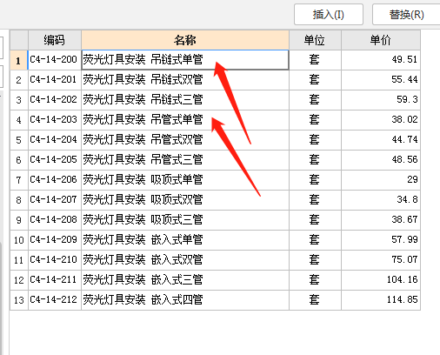Select 荧光灯具安装 吸顶式双管 row
Image resolution: width=440 pixels, height=355 pixels.
point(185,200)
